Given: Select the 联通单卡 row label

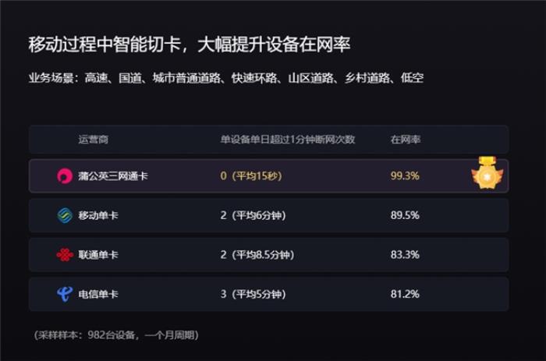Looking at the screenshot, I should 98,255.
